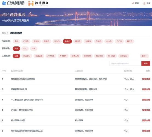Click the 序号 column header

click(4, 71)
